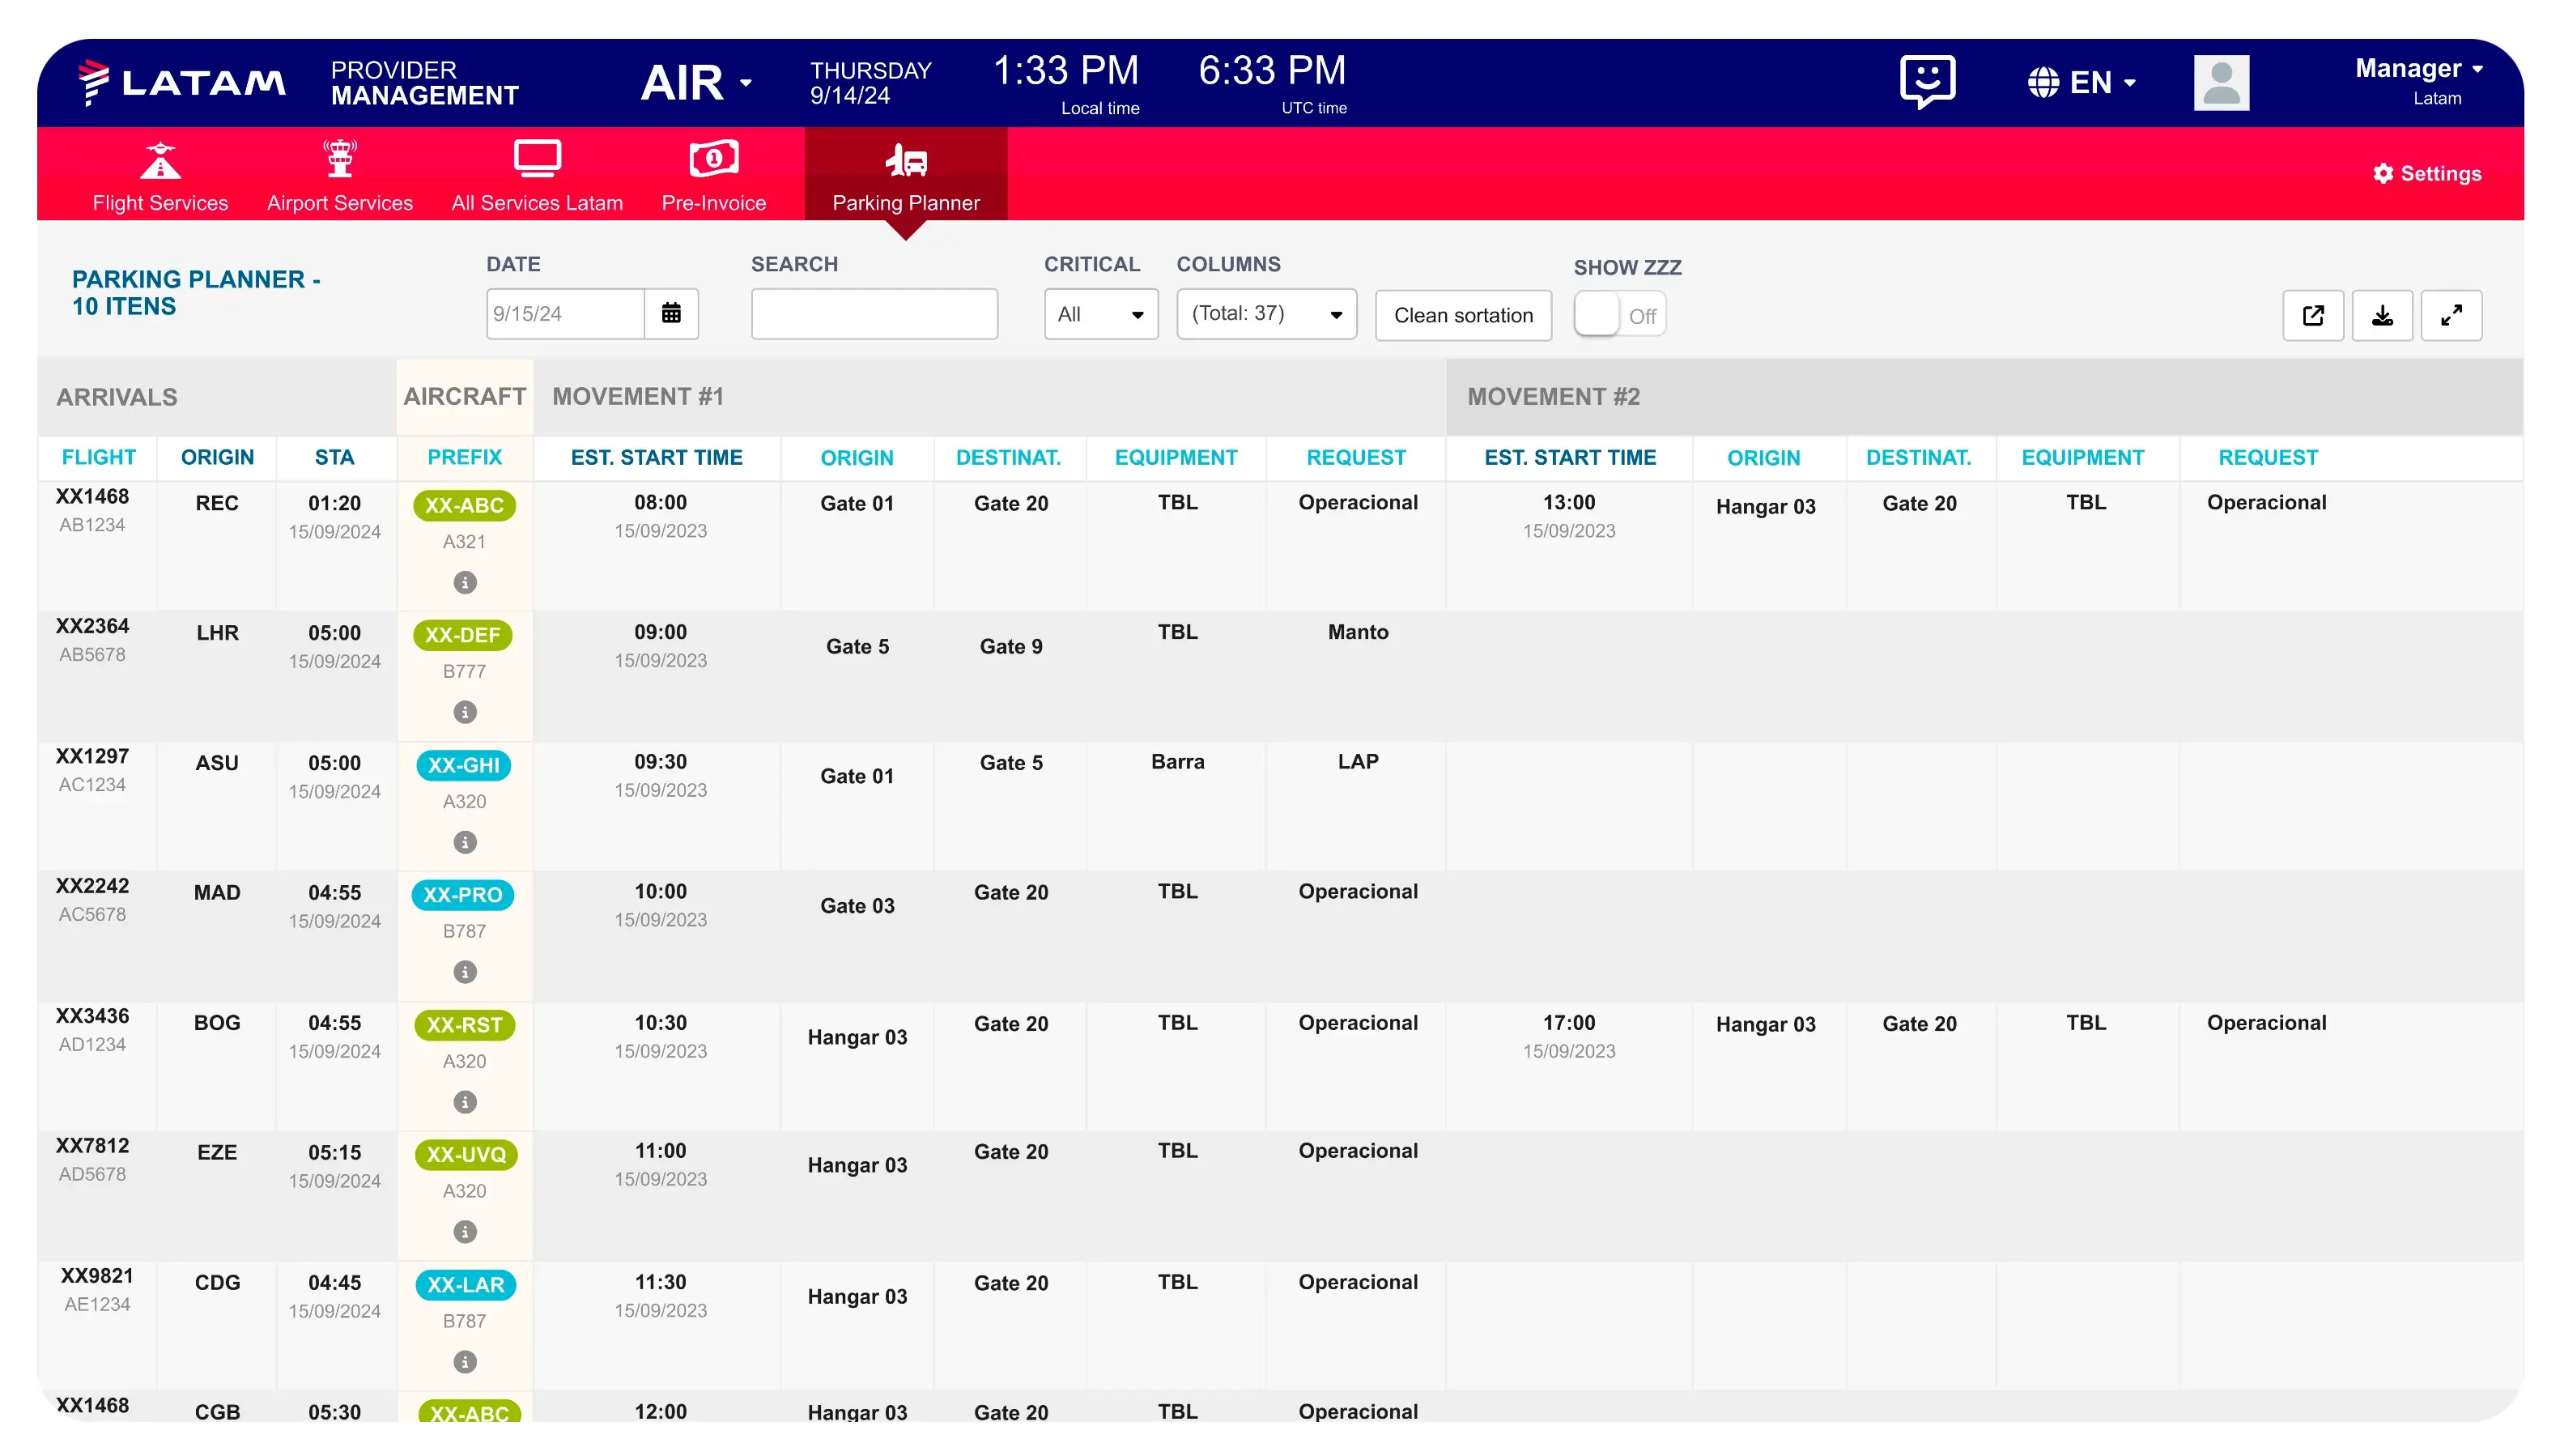Select the XX-UVQ prefix badge
Viewport: 2560px width, 1456px height.
click(x=466, y=1154)
